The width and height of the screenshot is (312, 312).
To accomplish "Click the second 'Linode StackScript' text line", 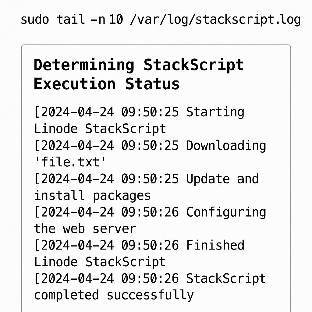I will pyautogui.click(x=100, y=262).
